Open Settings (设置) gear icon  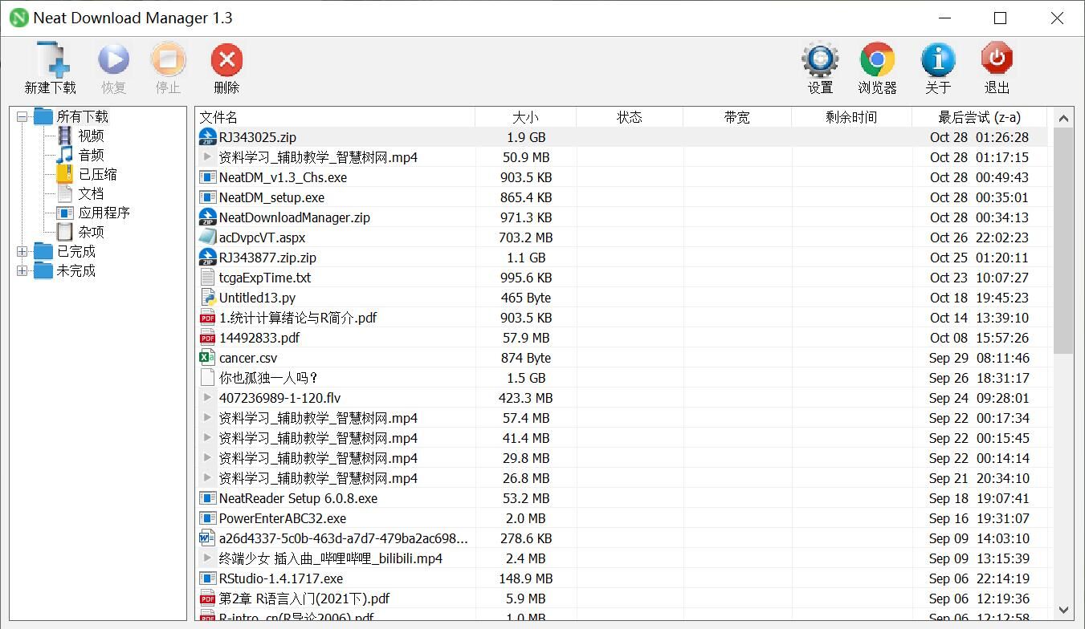point(820,62)
